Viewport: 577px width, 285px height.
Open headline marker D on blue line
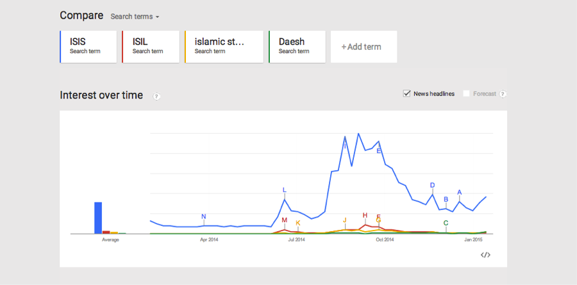point(433,185)
